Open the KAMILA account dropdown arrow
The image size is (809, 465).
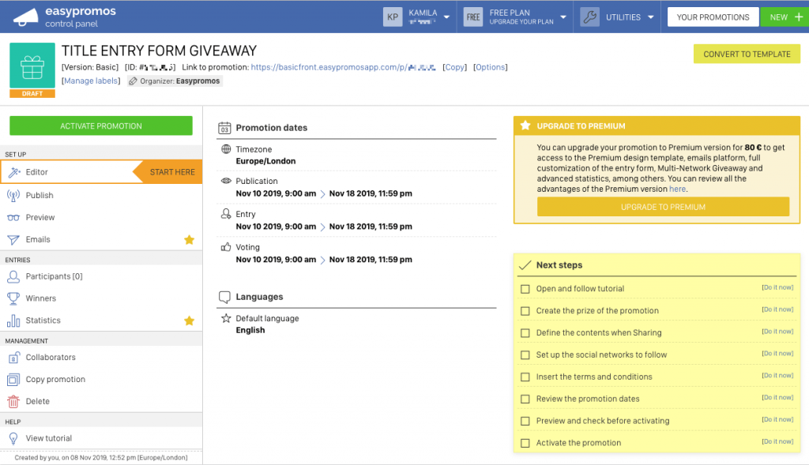coord(447,17)
